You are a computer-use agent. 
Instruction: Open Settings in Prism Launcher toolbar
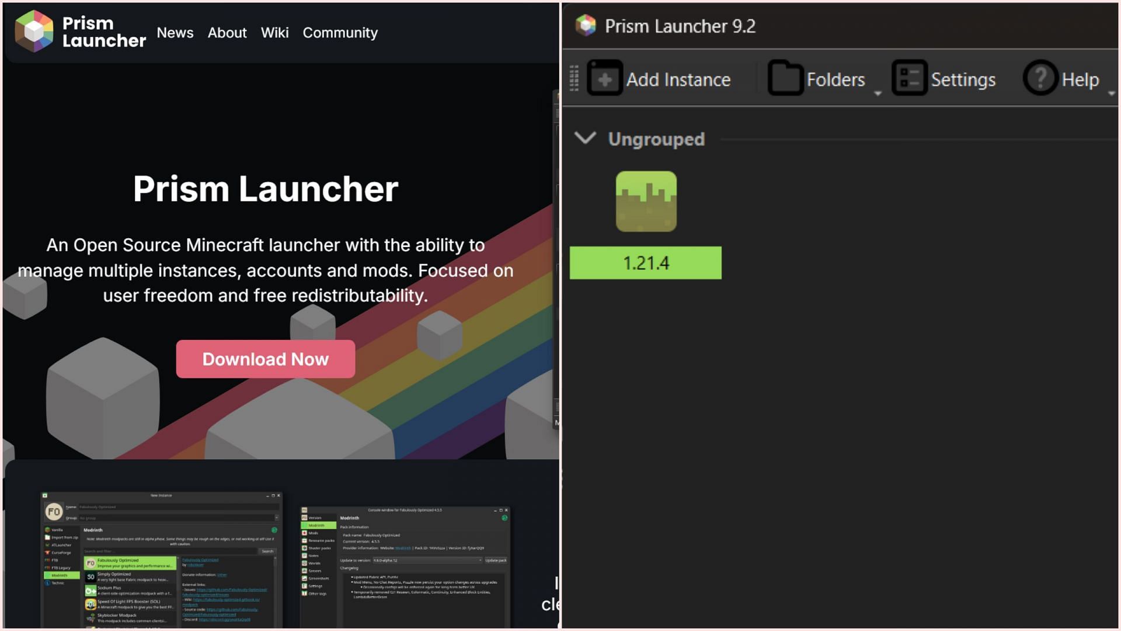click(x=943, y=79)
